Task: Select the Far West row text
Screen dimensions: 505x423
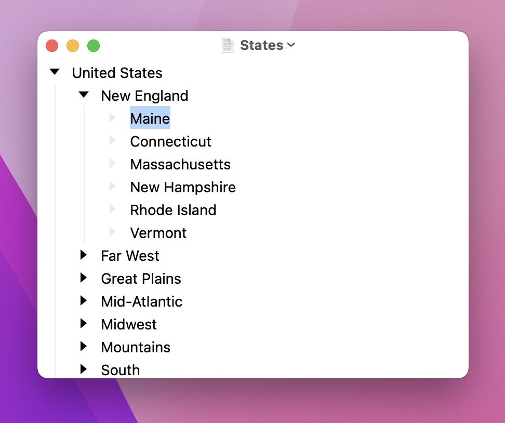Action: (130, 256)
